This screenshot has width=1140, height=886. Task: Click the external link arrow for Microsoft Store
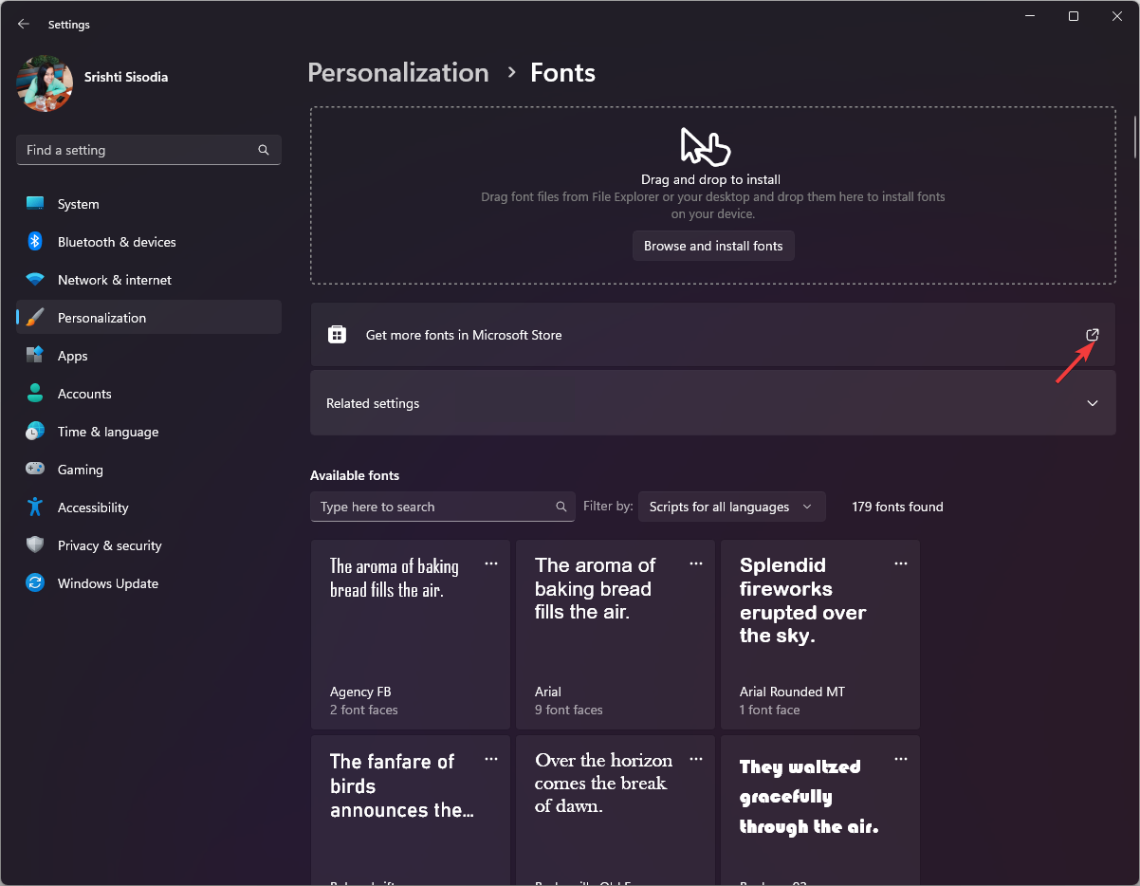1093,334
